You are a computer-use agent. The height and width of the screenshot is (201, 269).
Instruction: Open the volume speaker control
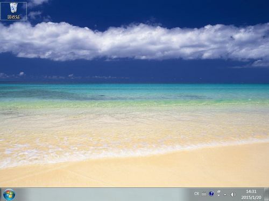click(x=233, y=195)
